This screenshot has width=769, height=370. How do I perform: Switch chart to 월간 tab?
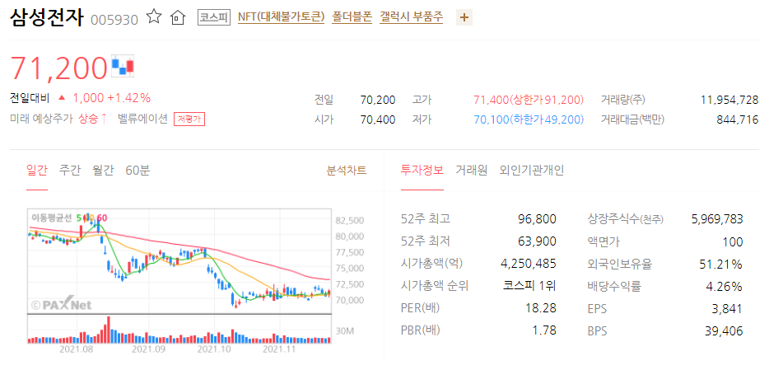[x=103, y=171]
